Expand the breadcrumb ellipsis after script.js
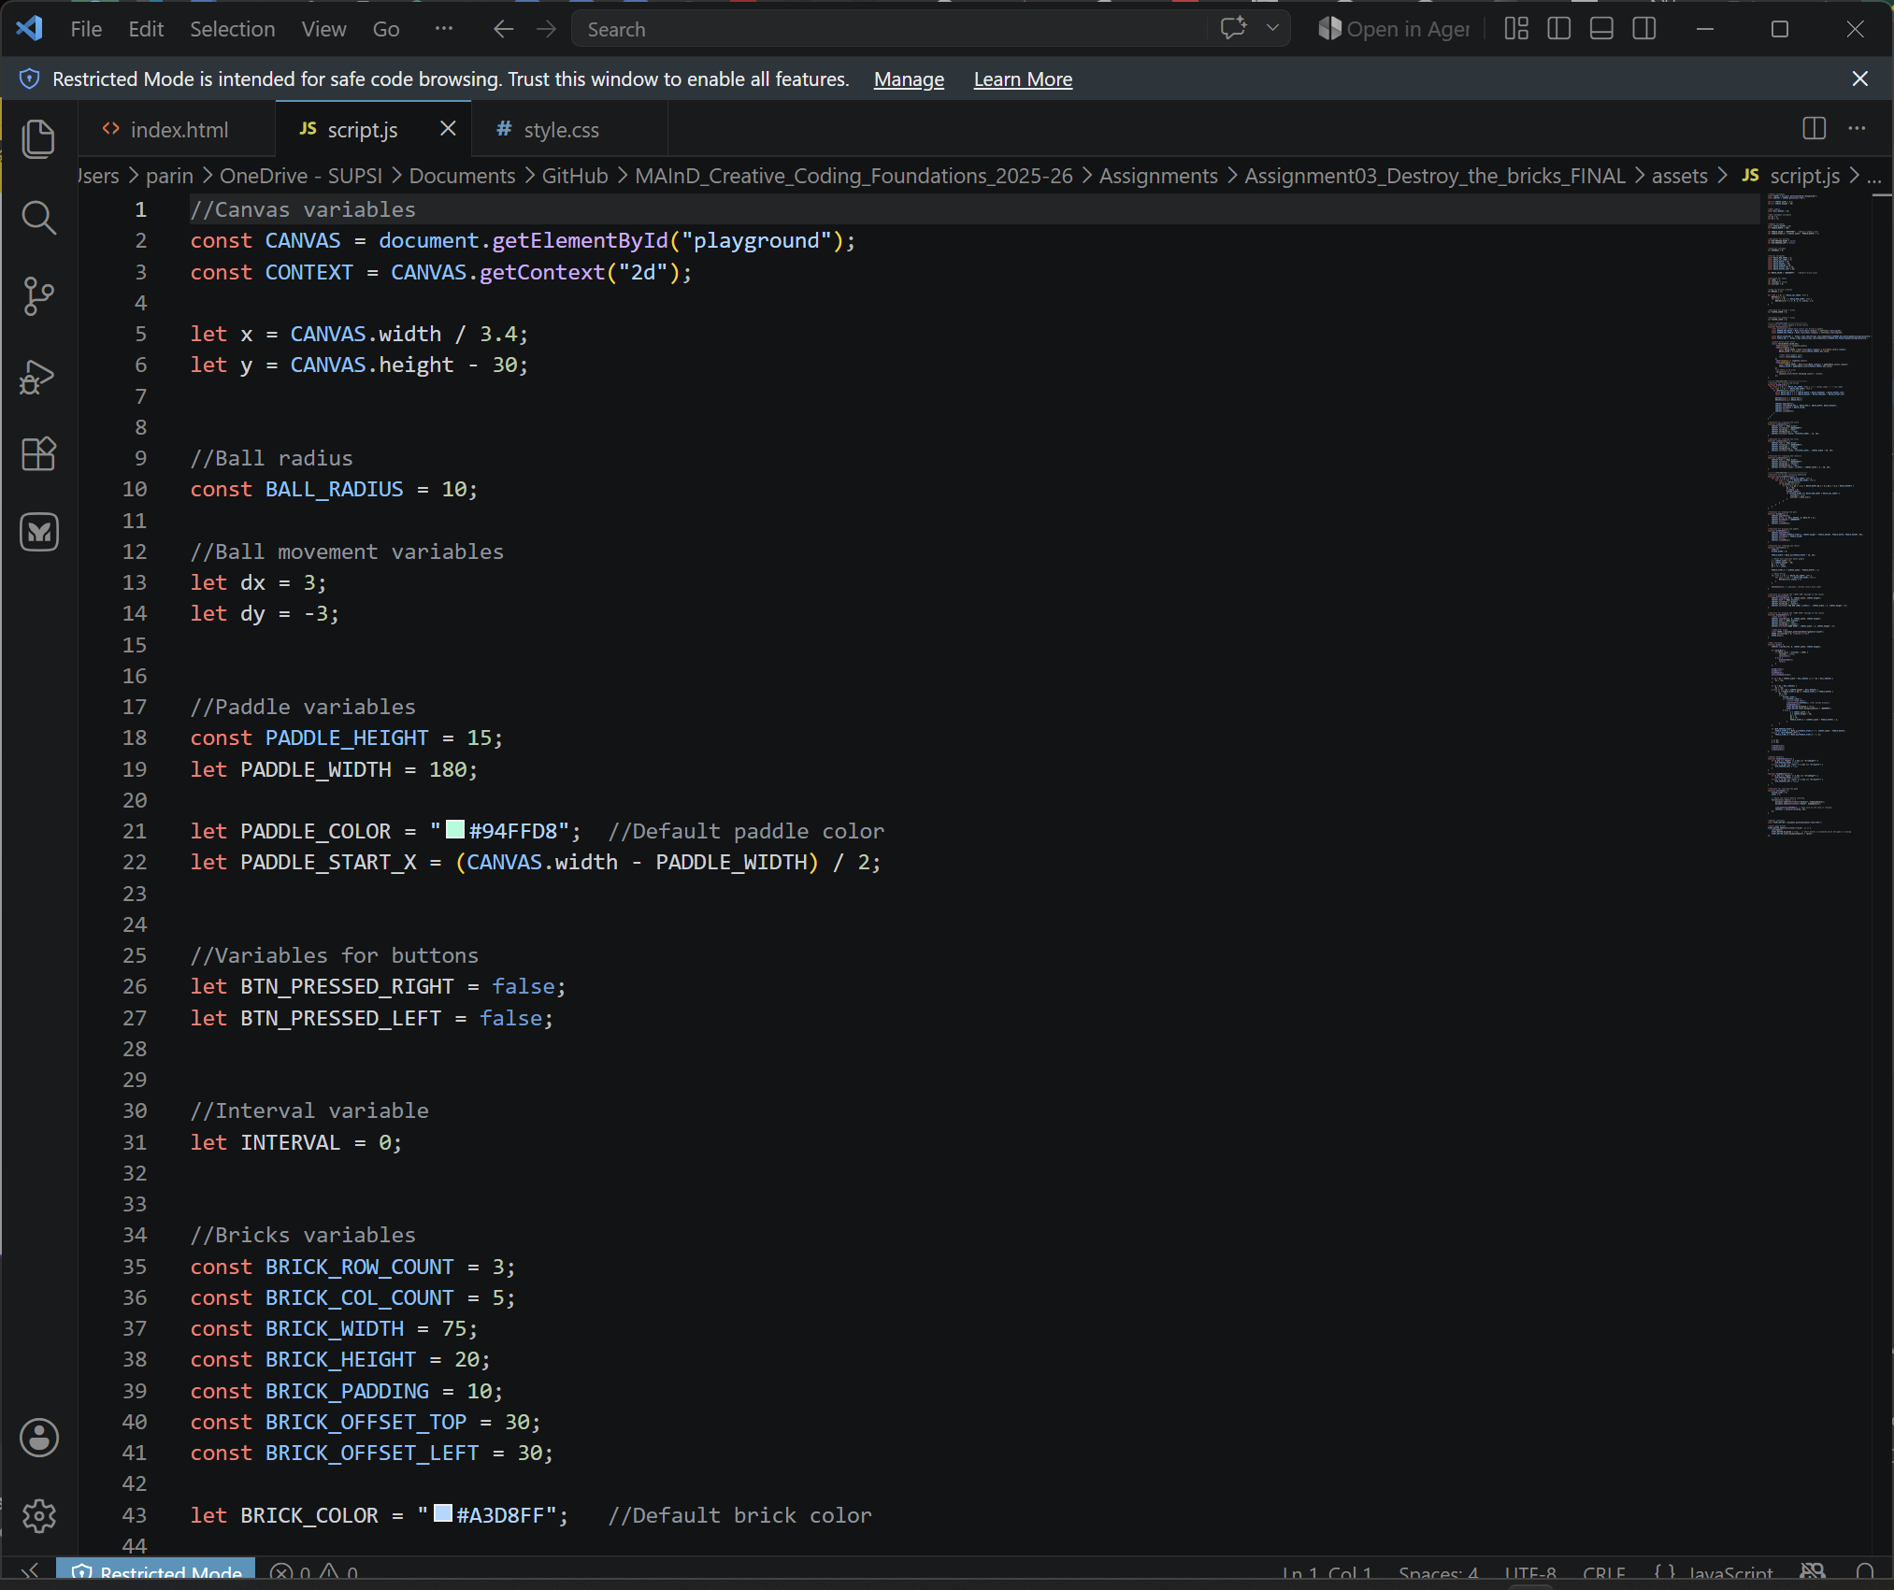 click(x=1874, y=176)
